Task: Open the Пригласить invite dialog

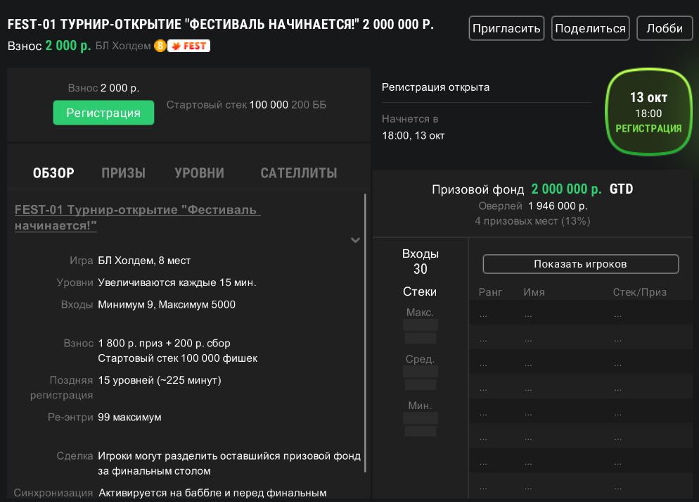Action: pos(506,29)
